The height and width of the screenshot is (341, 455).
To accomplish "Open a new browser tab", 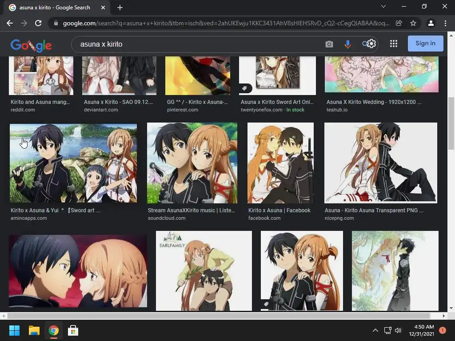I will tap(120, 8).
